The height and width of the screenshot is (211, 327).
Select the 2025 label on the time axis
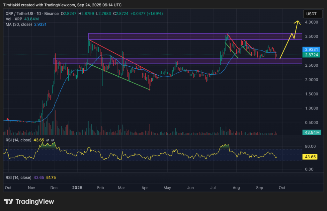coord(77,188)
